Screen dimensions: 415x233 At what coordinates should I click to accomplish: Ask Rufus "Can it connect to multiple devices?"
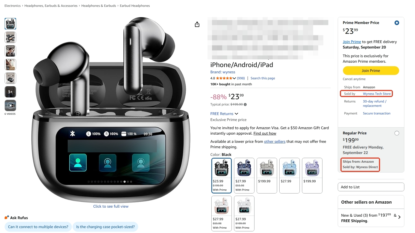38,227
